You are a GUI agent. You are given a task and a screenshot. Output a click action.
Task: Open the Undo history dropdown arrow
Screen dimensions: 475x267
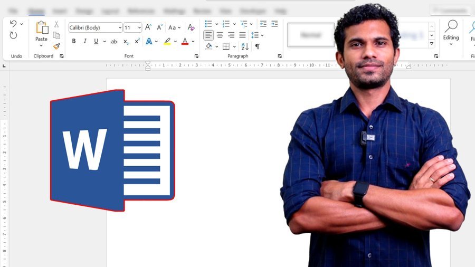22,24
